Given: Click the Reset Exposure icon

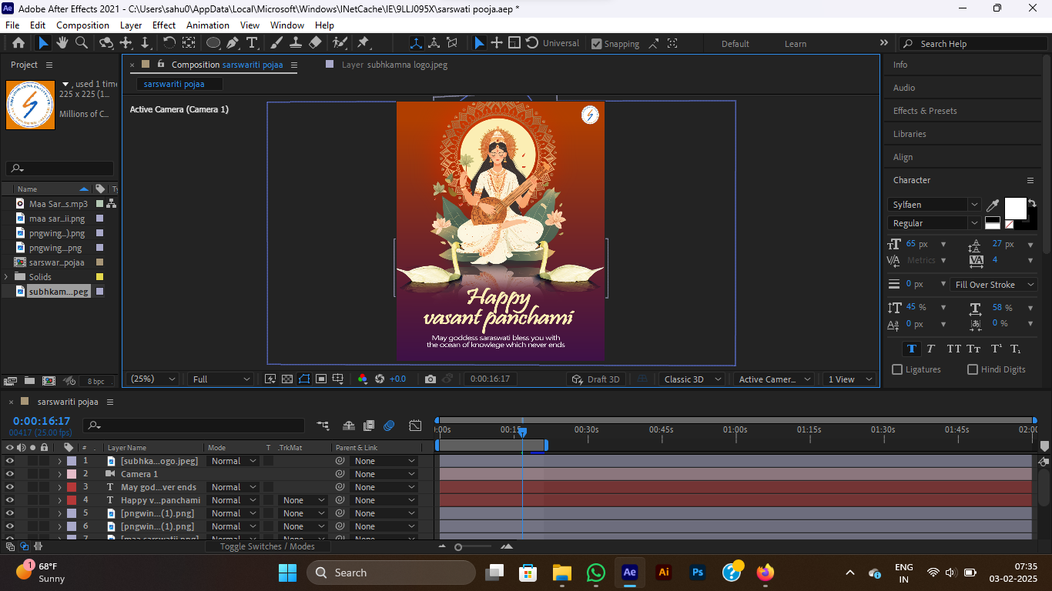Looking at the screenshot, I should (380, 379).
